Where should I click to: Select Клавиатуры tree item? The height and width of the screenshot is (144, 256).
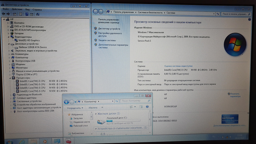[22, 54]
